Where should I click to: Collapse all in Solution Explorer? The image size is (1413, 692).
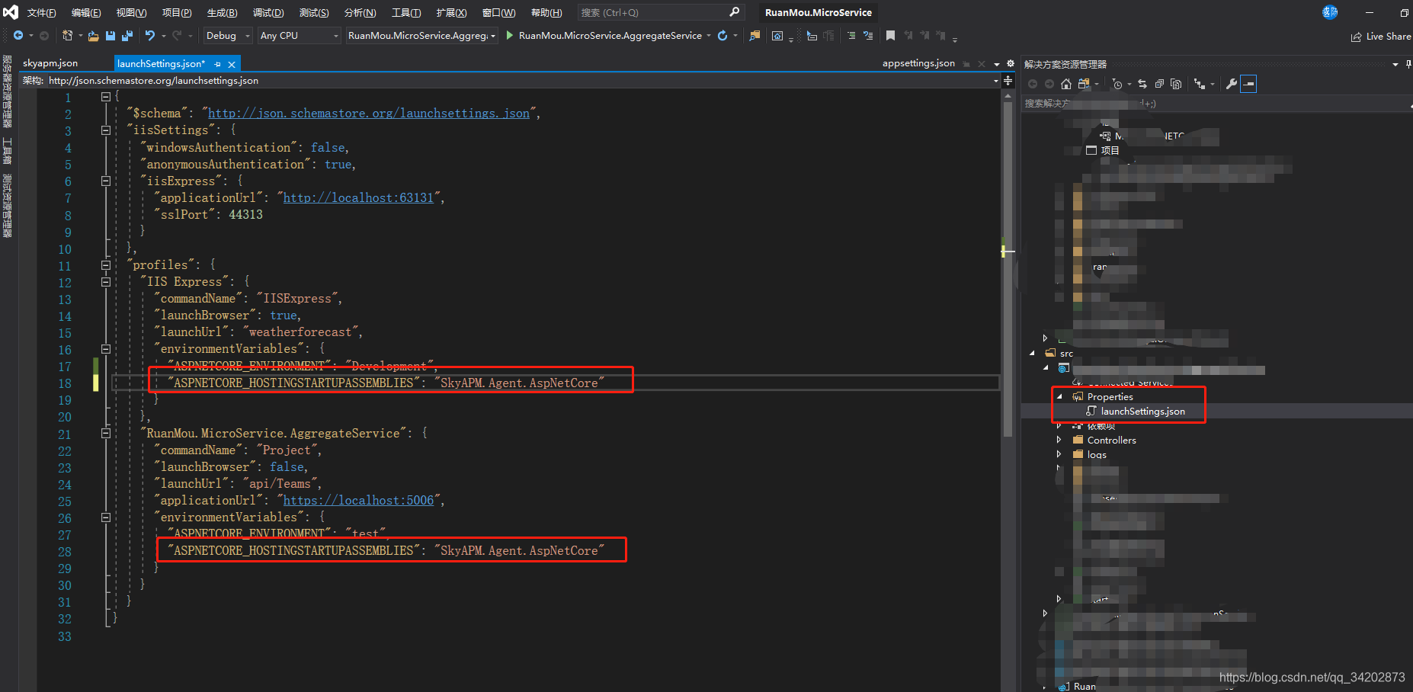point(1159,84)
